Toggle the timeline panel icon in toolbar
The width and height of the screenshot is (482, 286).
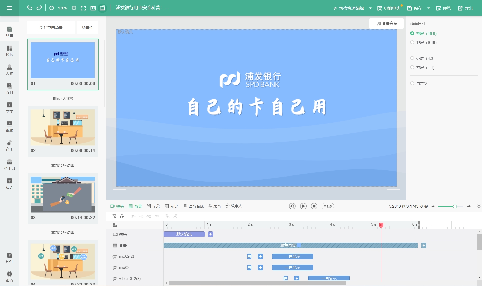pyautogui.click(x=102, y=8)
